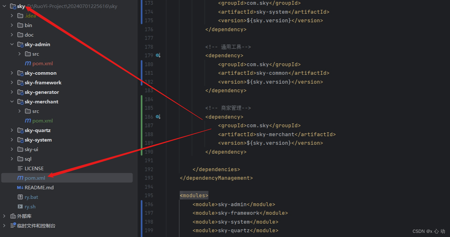Click the 临时文件和控制台 scratches icon

[x=13, y=226]
